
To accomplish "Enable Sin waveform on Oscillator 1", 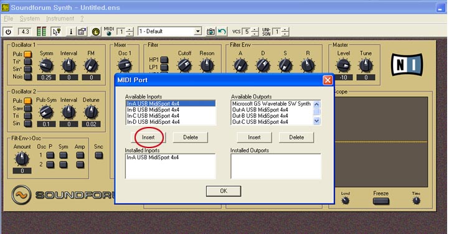I will 28,69.
